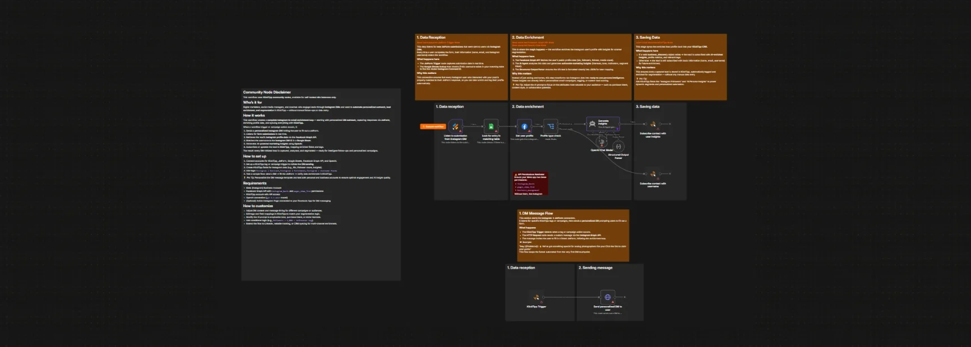
Task: Click the 'Profile type check' node label
Action: 551,135
